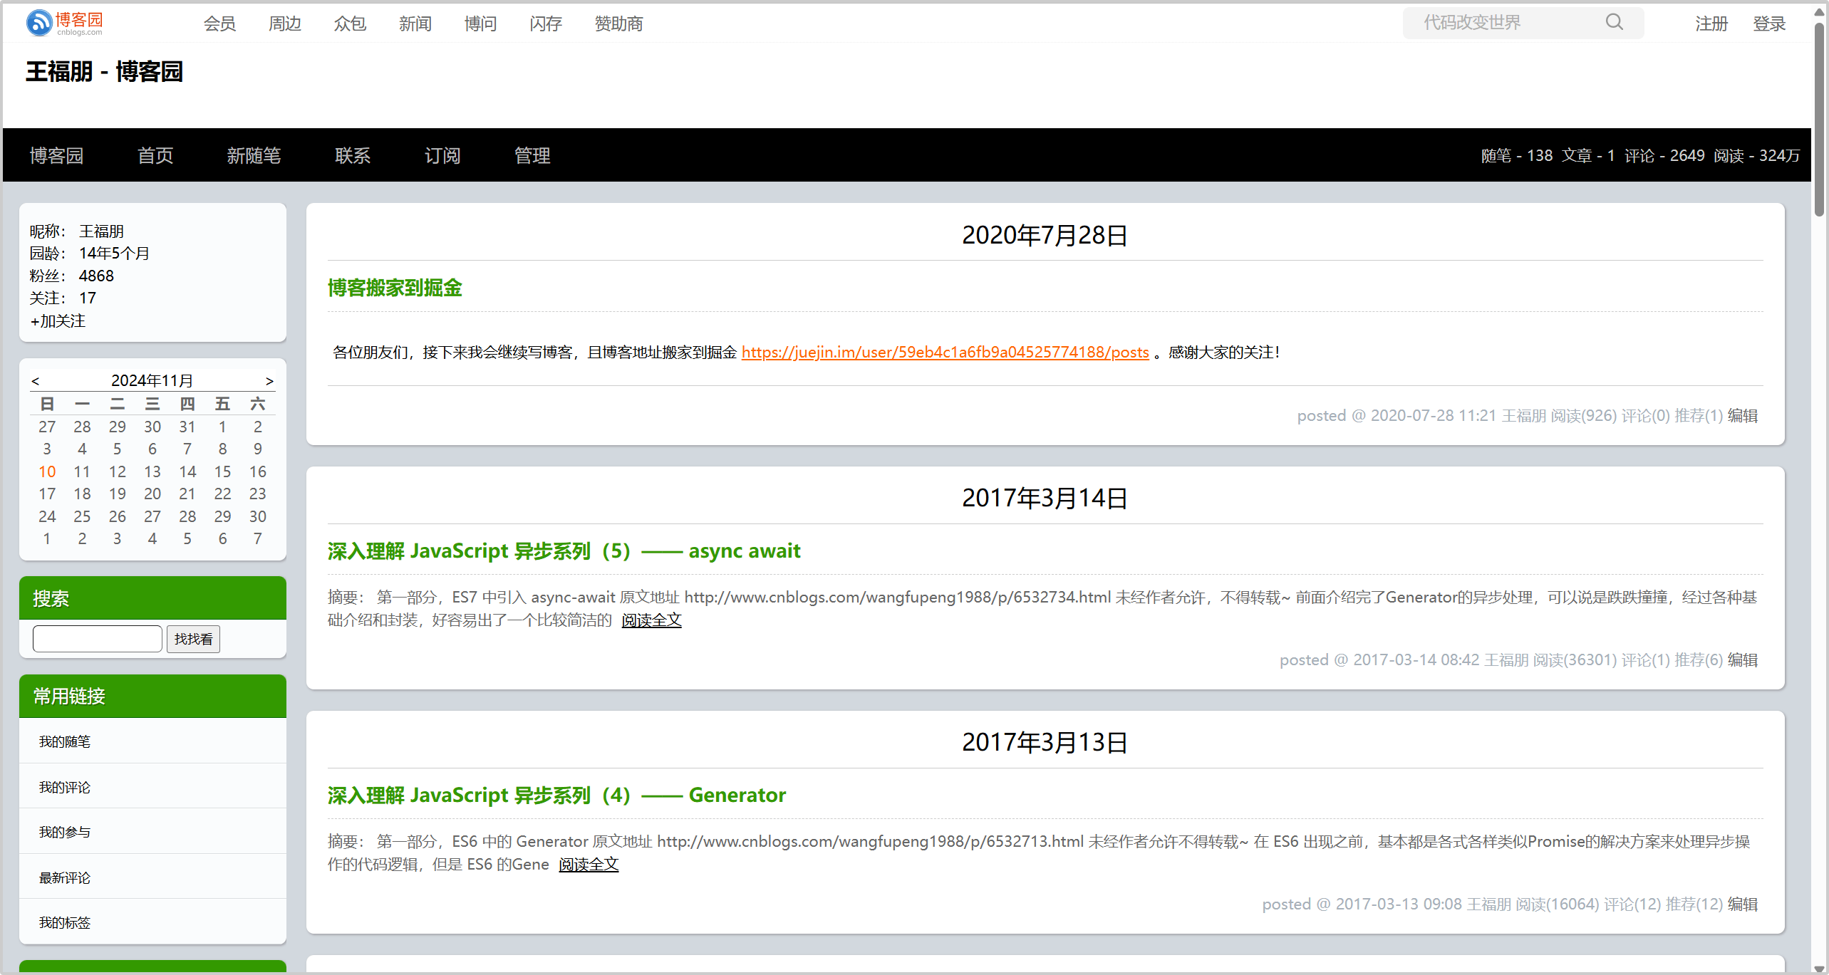1829x975 pixels.
Task: Click the 随笔 - 138 stats text
Action: 1516,155
